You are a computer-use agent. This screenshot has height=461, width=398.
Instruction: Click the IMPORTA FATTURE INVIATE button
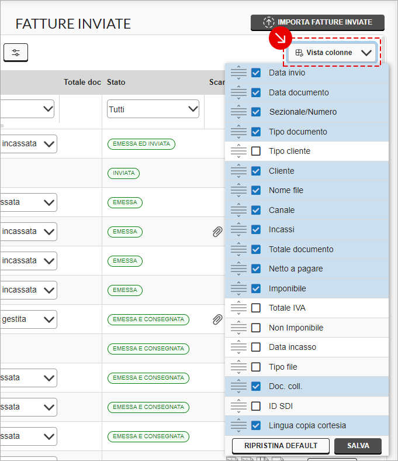click(317, 22)
